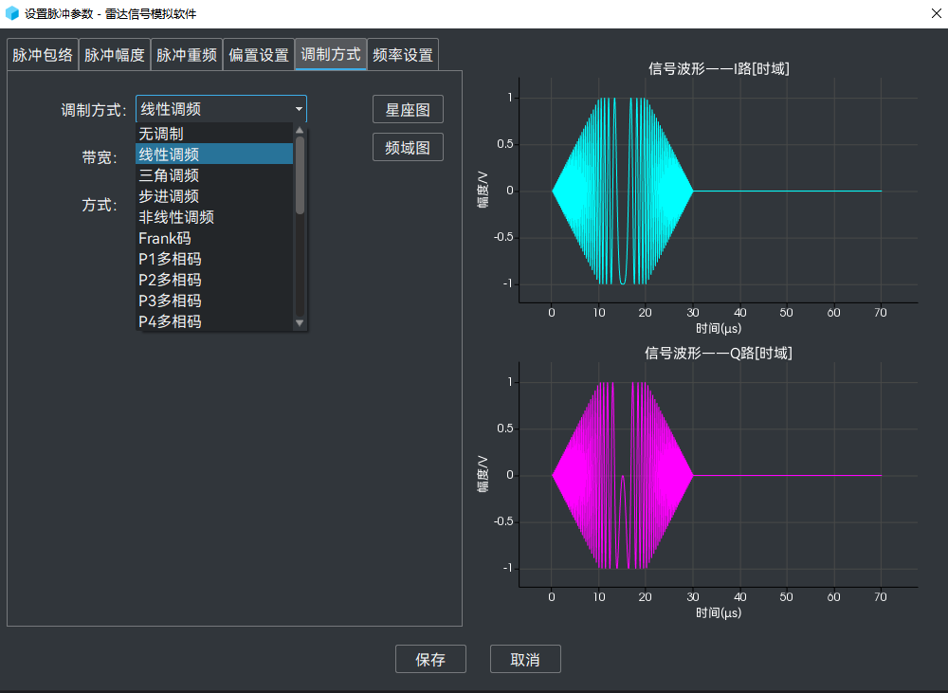Open the 星座图 constellation view
Viewport: 948px width, 693px height.
click(x=408, y=108)
